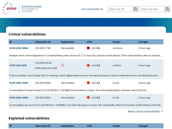Select the GHSA-2p6p-9rc9-62j9 alternative ID
Viewport: 172px width, 129px height.
tap(46, 68)
